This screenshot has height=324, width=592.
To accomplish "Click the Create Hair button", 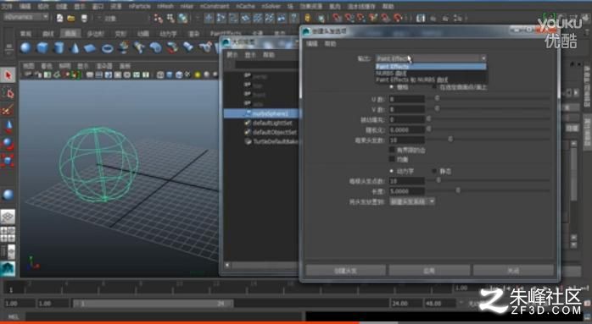I will click(346, 271).
